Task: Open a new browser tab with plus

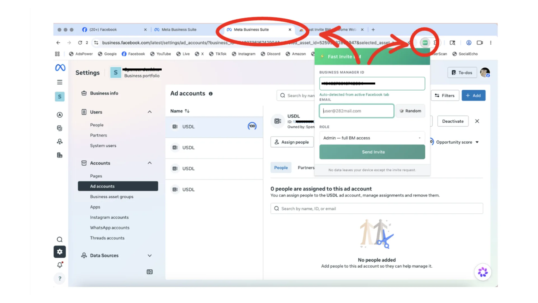Action: tap(373, 29)
